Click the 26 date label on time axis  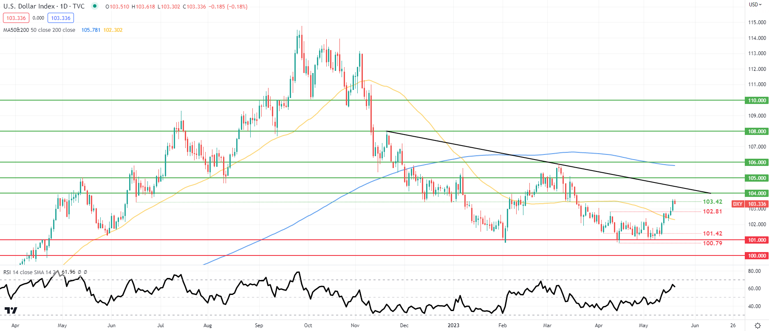(733, 325)
